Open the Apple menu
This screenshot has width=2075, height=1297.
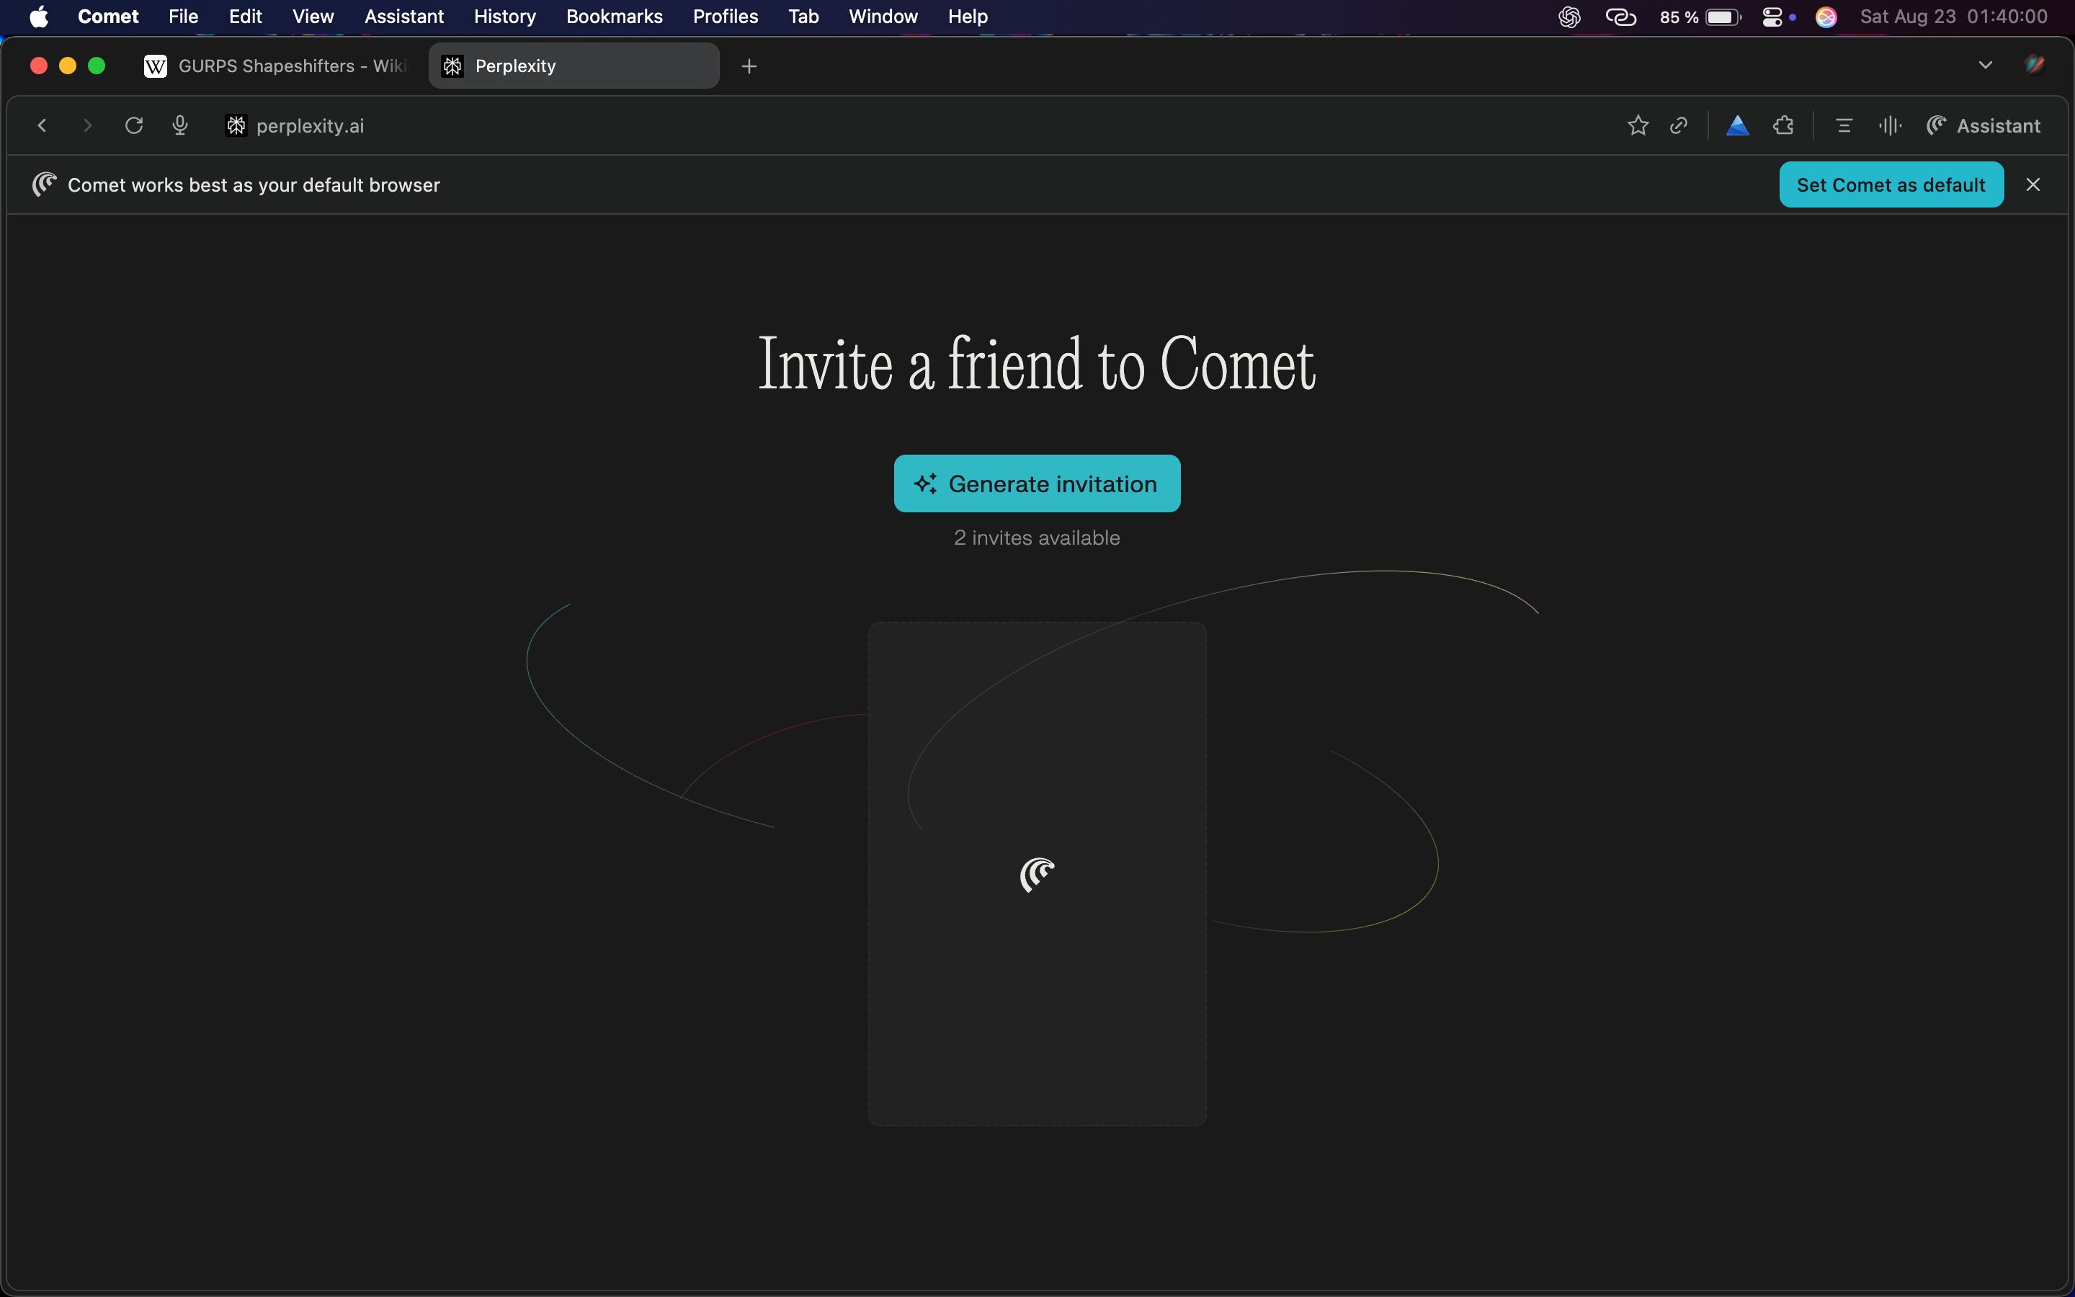(39, 17)
